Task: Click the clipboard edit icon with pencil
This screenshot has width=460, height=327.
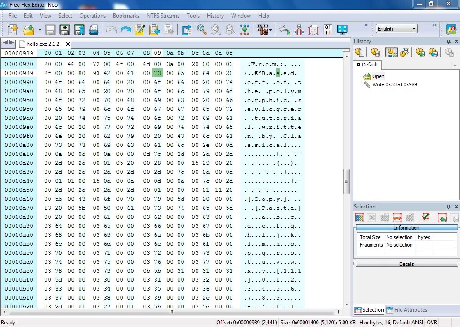Action: (140, 30)
